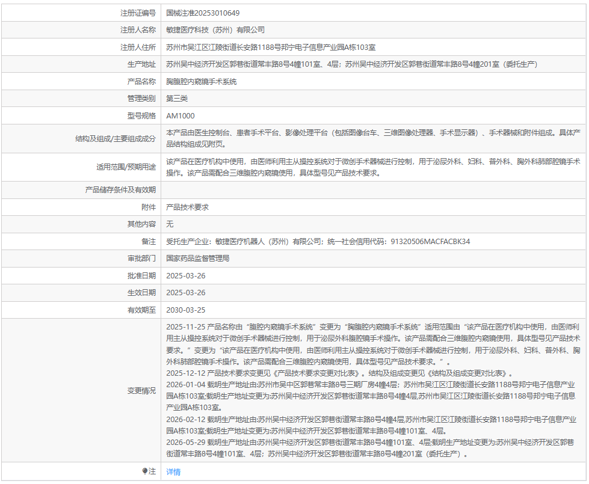The image size is (589, 484).
Task: Select product name 胸腹腔内窥镜手术系统
Action: [x=202, y=82]
